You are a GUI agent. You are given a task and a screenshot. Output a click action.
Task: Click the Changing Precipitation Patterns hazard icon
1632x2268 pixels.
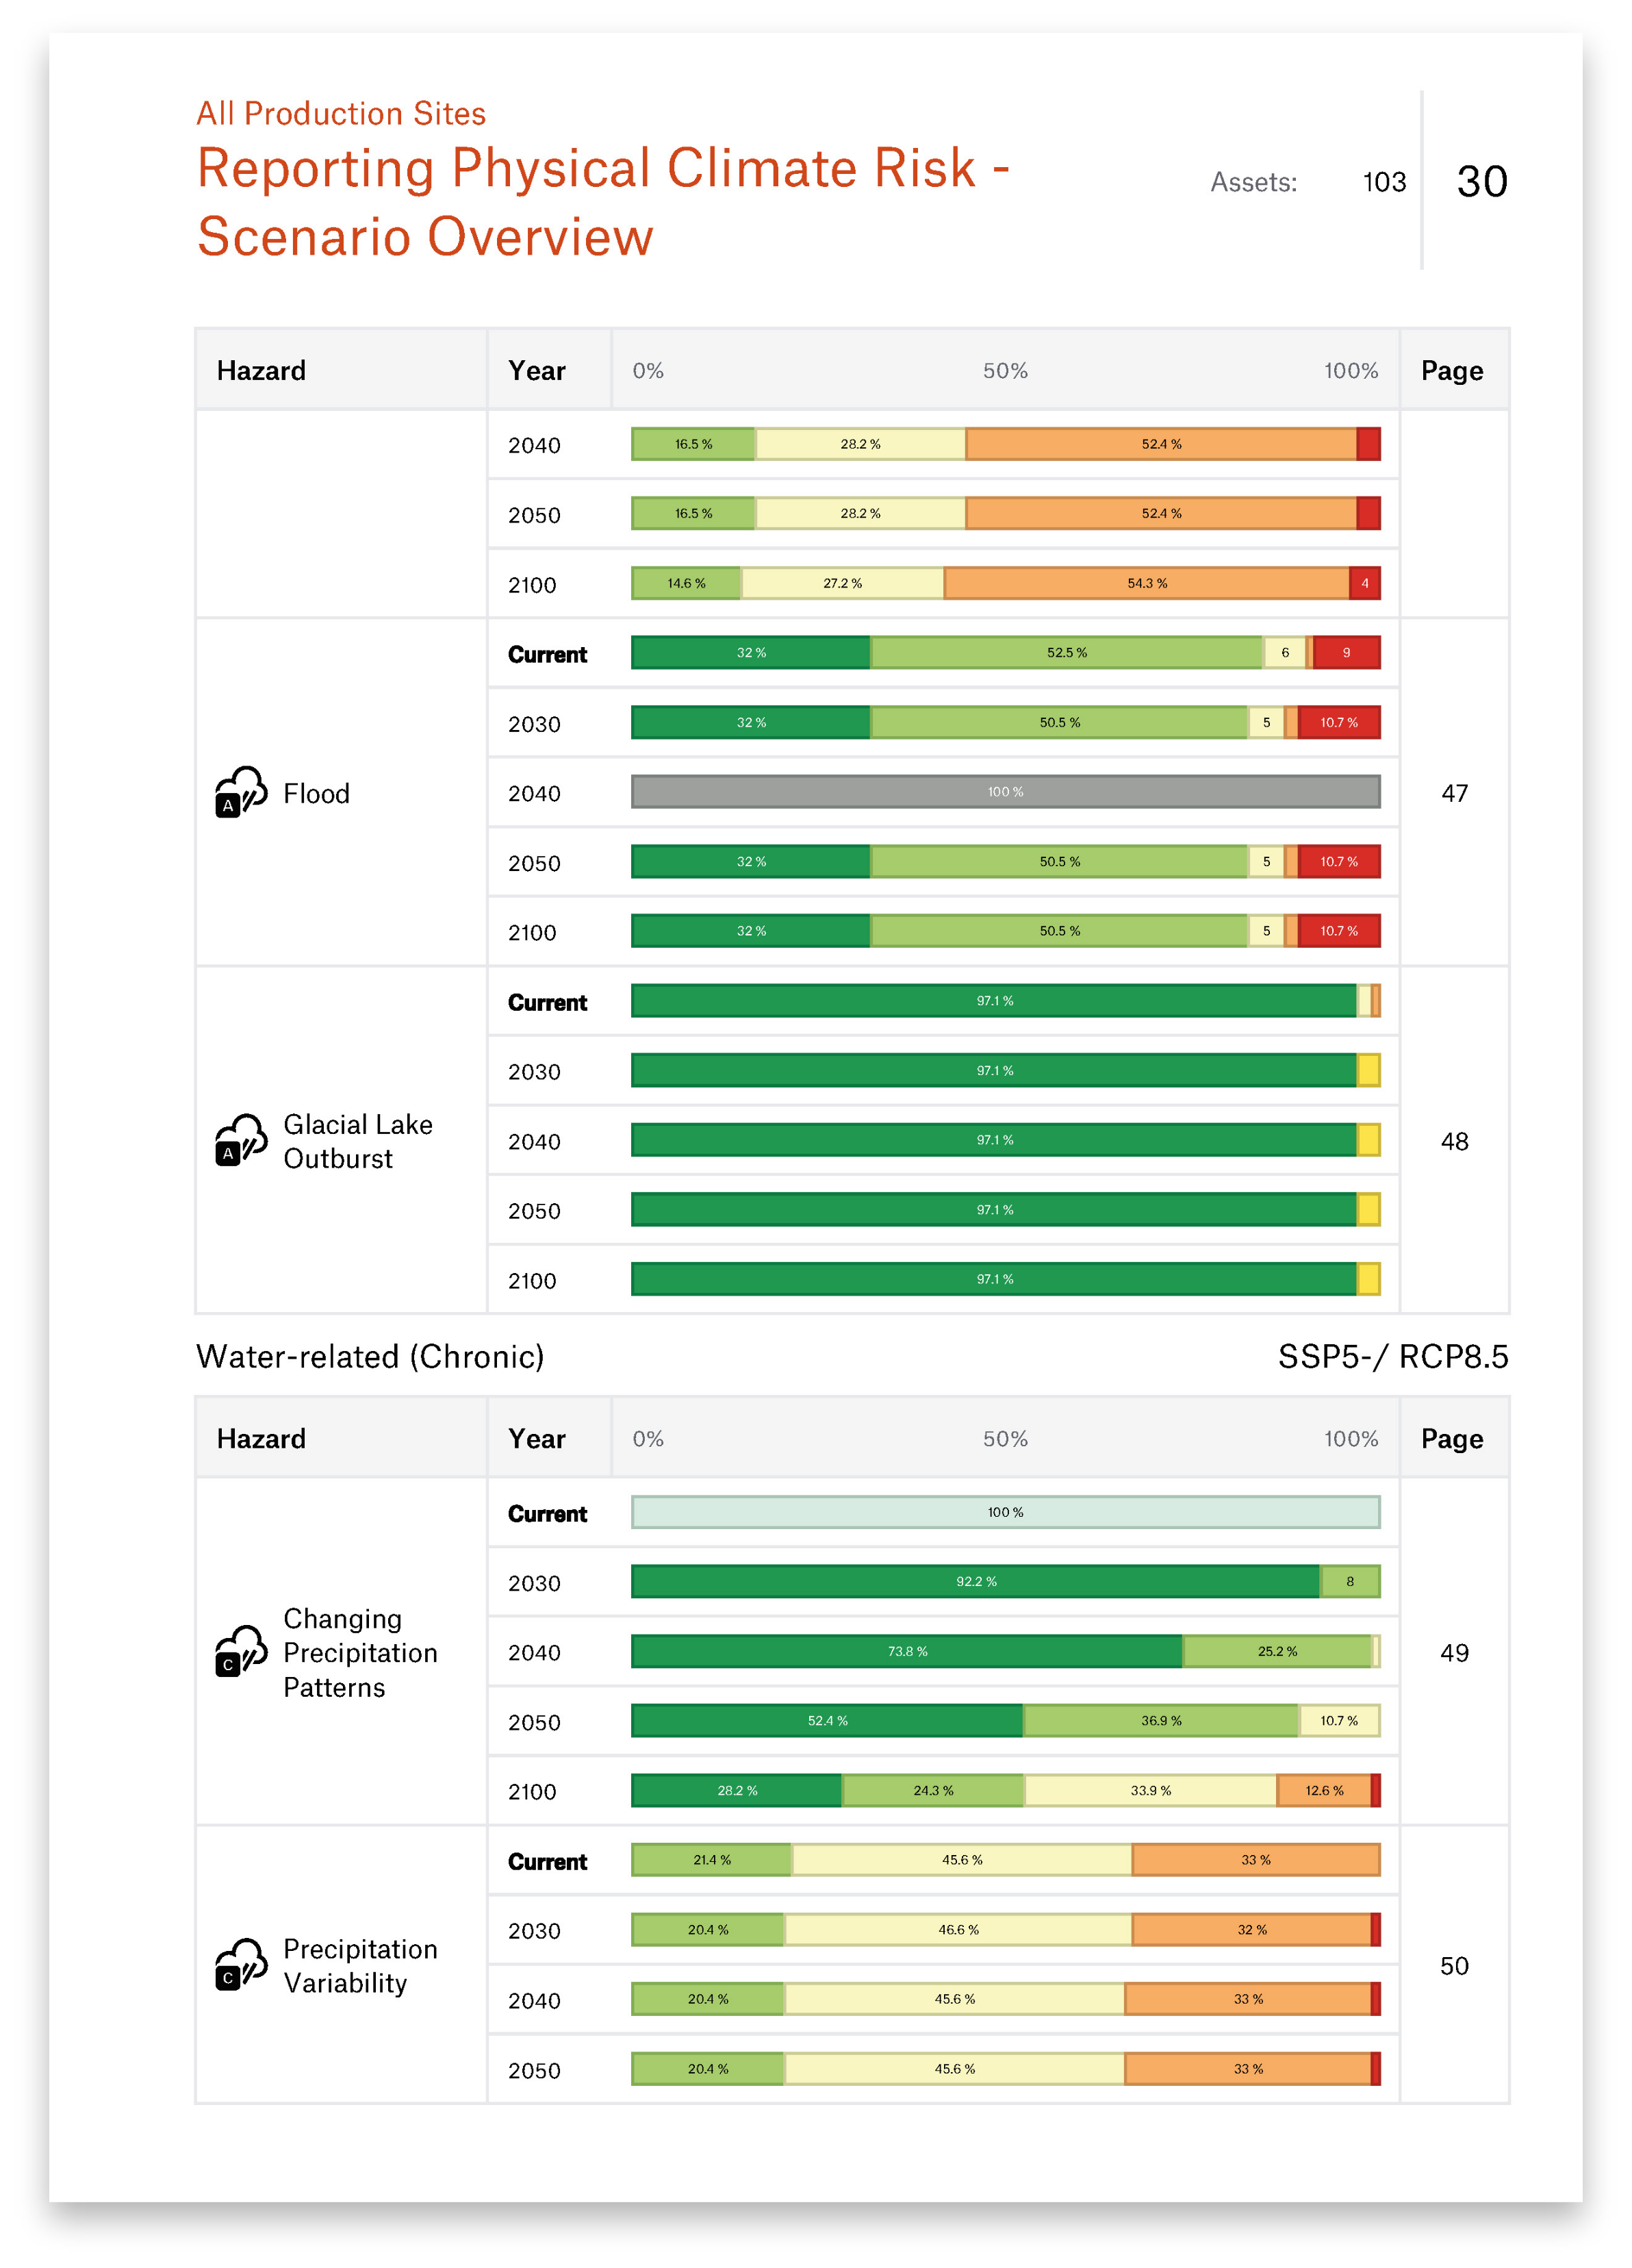241,1651
